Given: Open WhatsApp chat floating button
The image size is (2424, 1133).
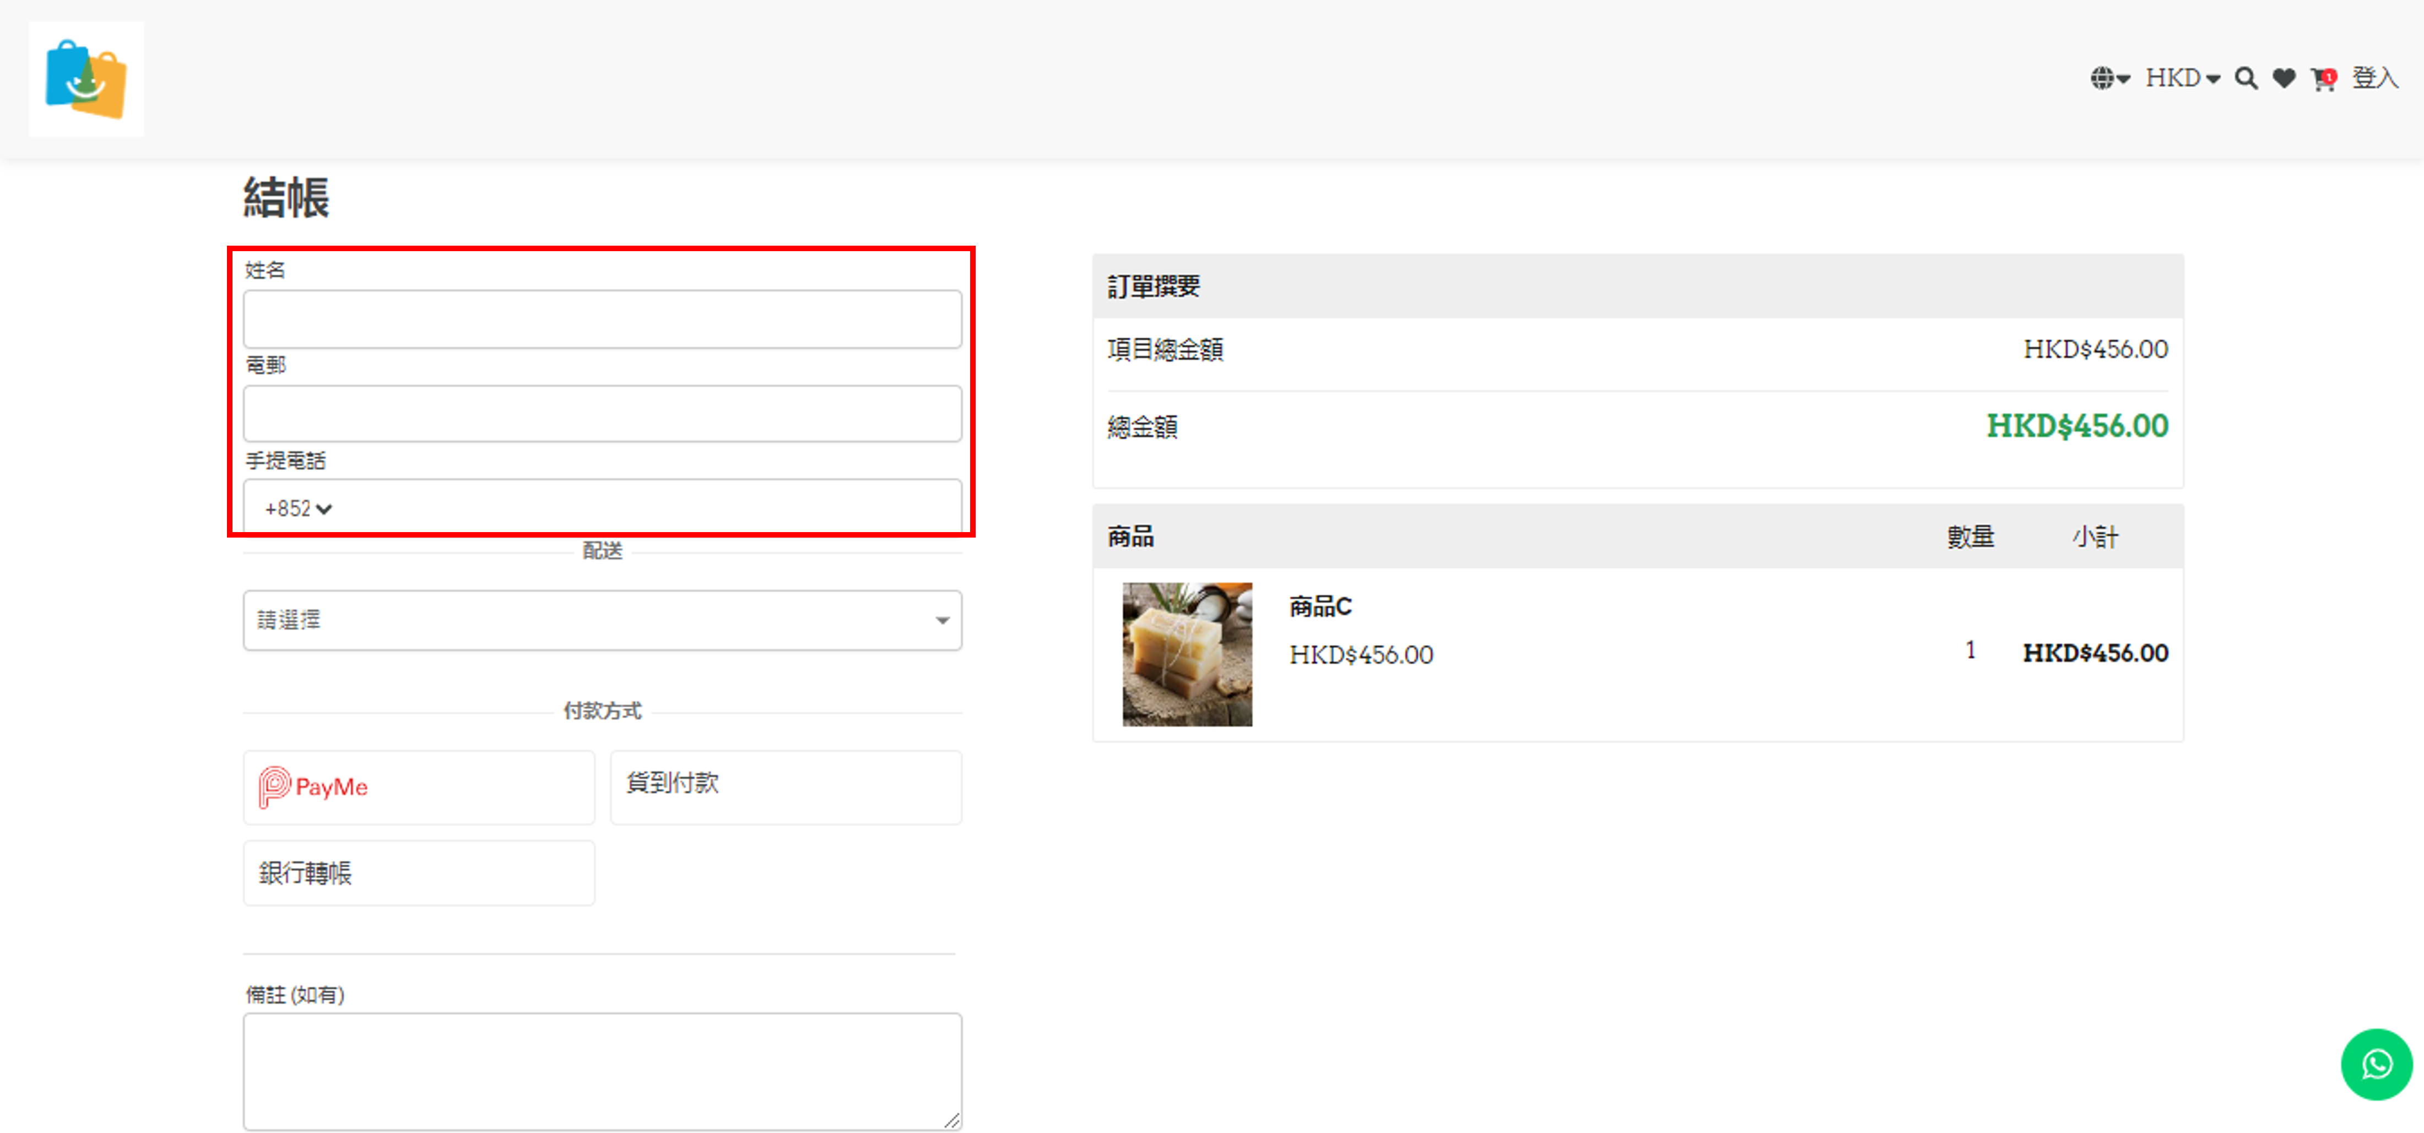Looking at the screenshot, I should [2376, 1064].
